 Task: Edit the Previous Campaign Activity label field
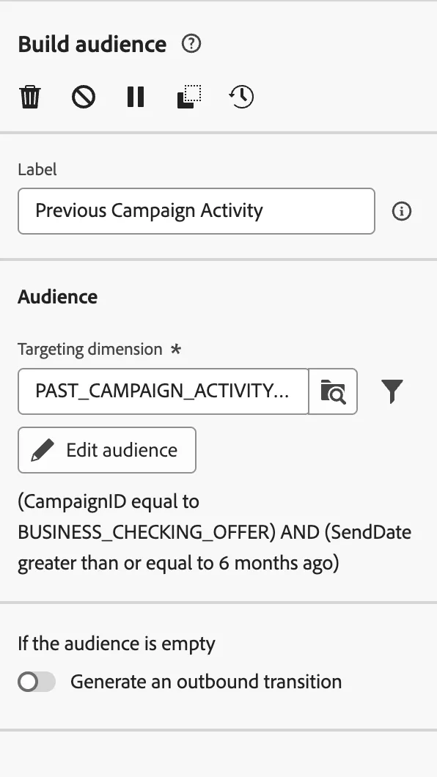(x=197, y=211)
